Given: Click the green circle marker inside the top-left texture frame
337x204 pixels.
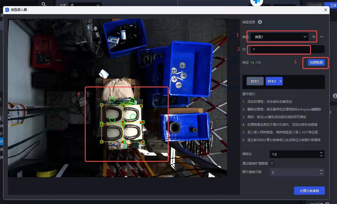Looking at the screenshot, I should point(112,119).
